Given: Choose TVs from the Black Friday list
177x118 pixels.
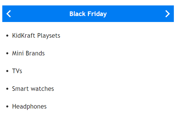Looking at the screenshot, I should [x=17, y=71].
